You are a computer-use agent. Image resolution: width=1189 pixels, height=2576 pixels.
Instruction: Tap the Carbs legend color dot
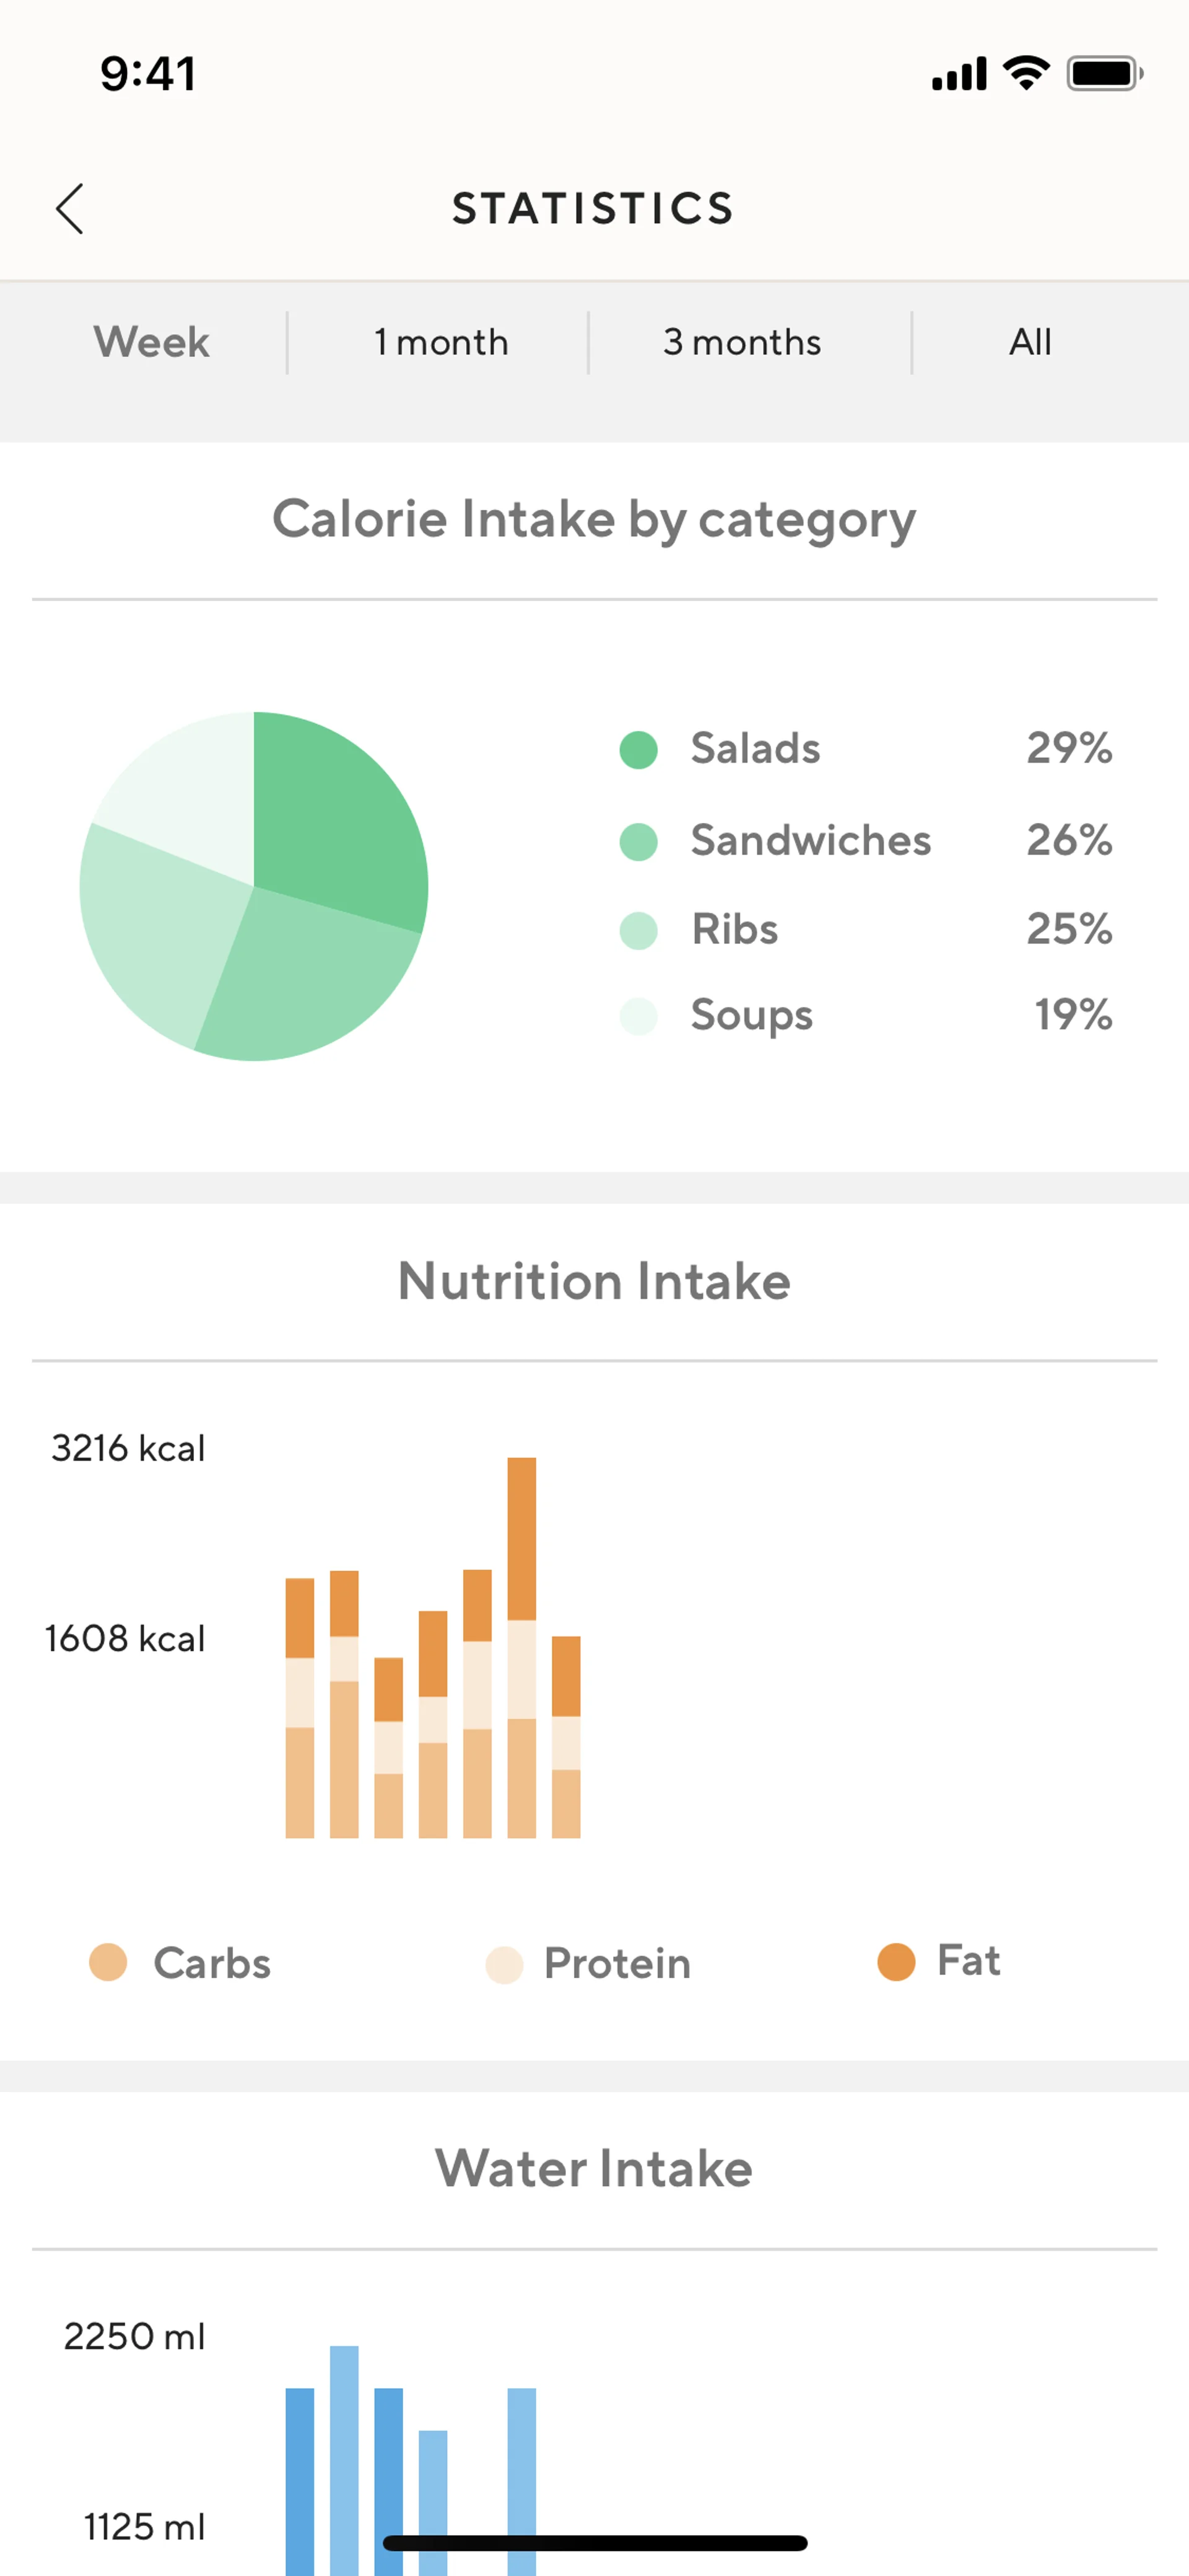click(x=108, y=1961)
